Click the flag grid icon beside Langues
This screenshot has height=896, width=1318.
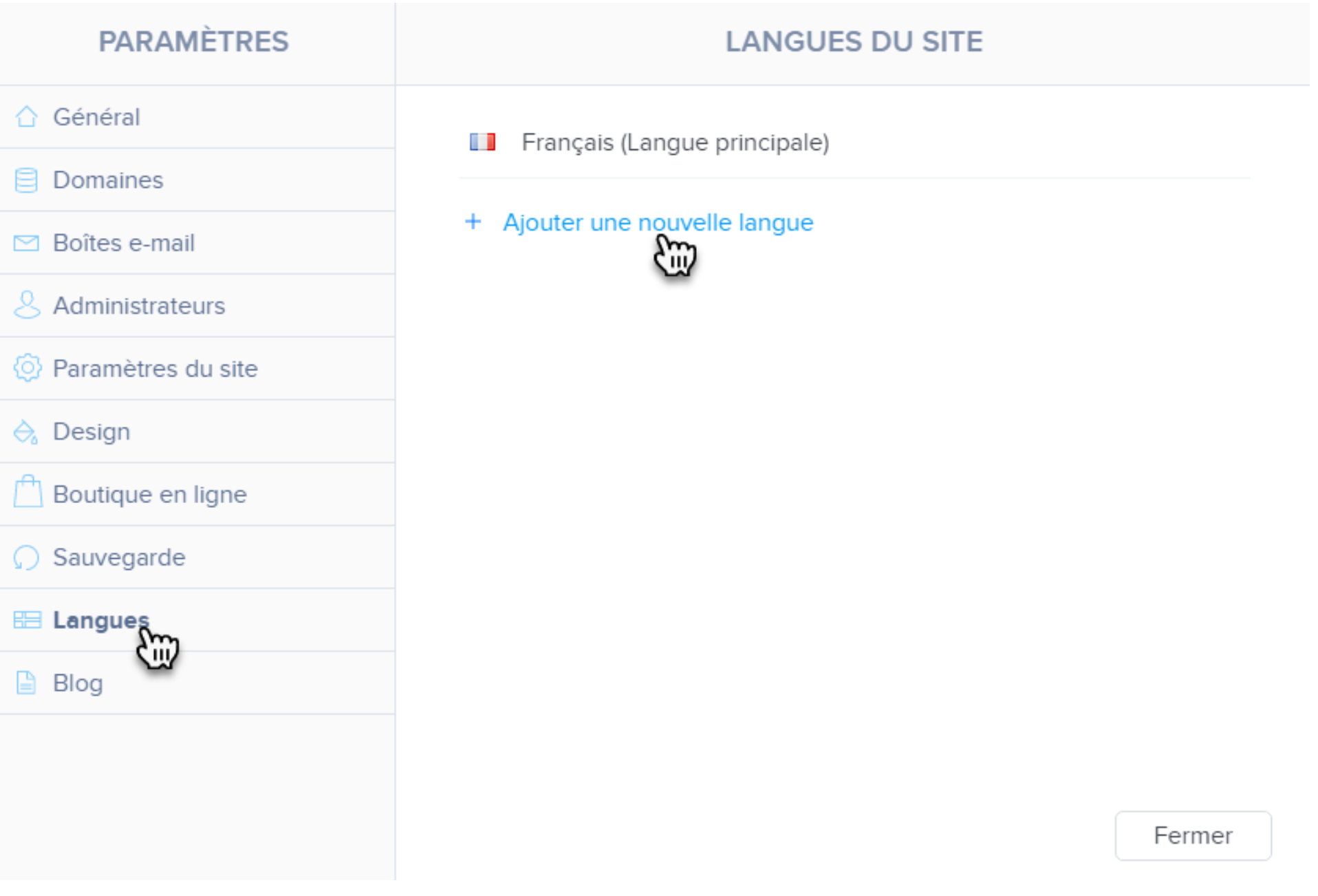(x=26, y=620)
